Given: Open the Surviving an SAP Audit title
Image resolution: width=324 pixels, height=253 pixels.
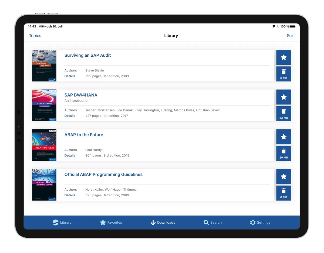Looking at the screenshot, I should [x=87, y=55].
